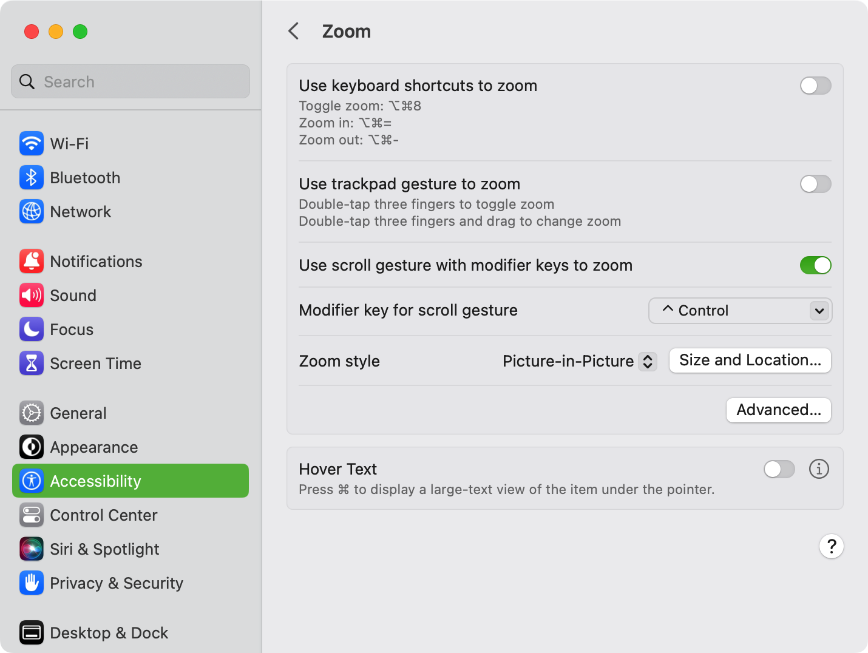Select the Bluetooth icon in sidebar

click(x=32, y=178)
